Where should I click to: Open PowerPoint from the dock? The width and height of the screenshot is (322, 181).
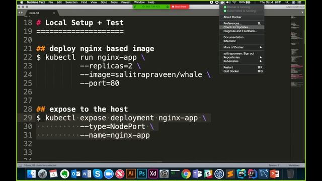[x=275, y=174]
